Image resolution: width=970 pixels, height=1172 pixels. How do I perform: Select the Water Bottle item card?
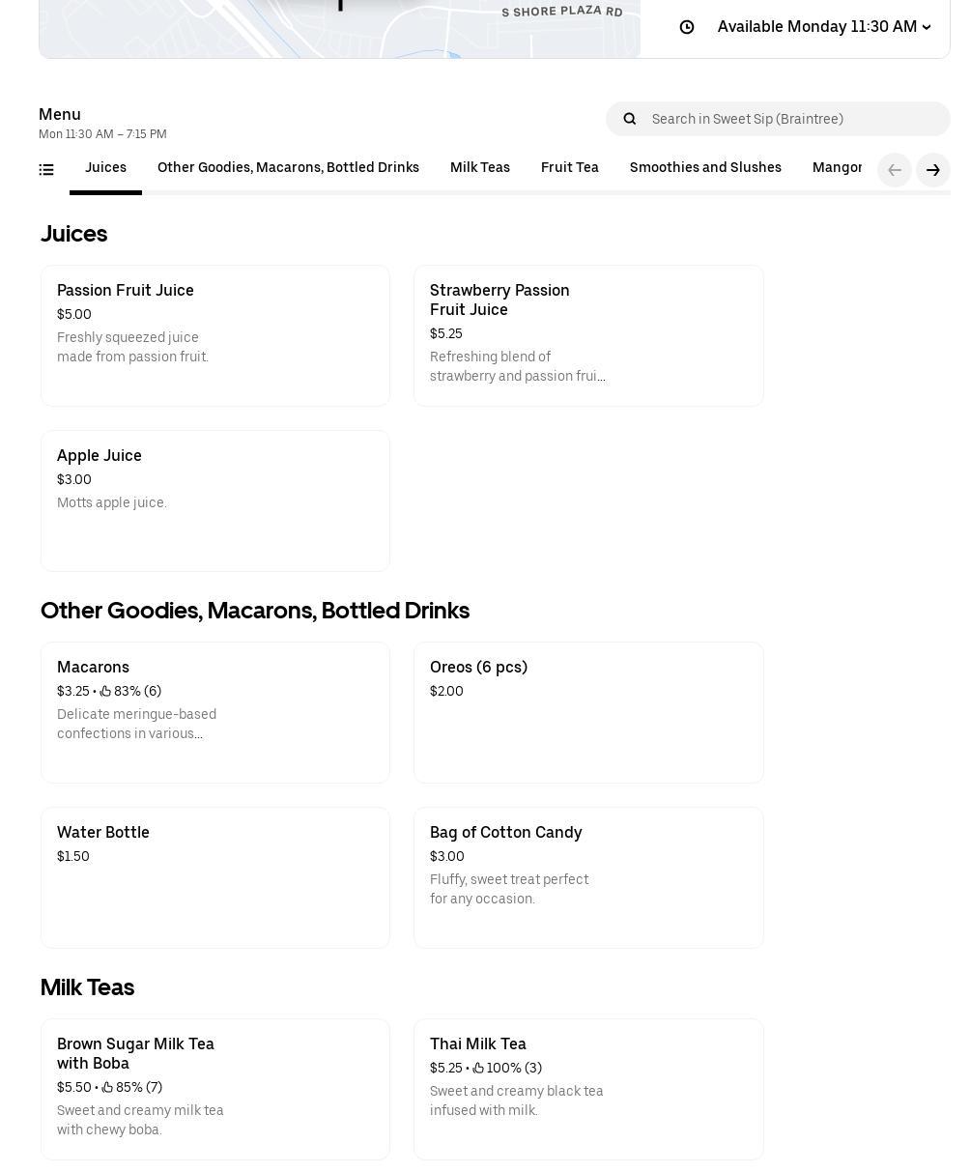tap(214, 877)
